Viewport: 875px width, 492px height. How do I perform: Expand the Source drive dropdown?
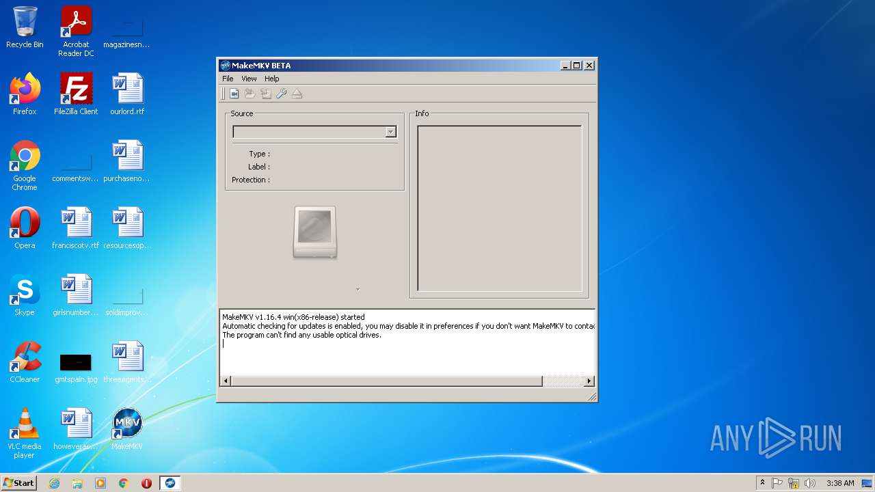pos(390,132)
